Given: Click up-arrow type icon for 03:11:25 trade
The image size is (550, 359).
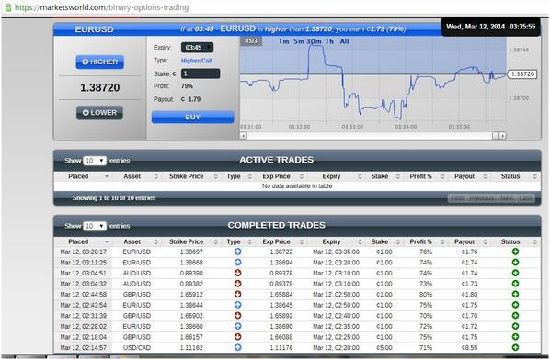Looking at the screenshot, I should click(x=238, y=263).
